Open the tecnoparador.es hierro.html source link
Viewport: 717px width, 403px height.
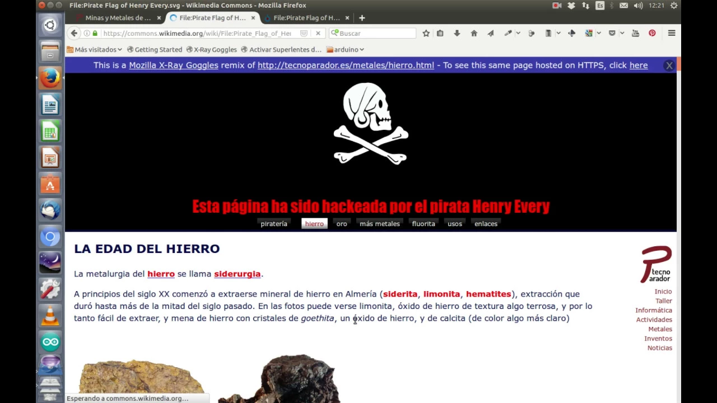pos(346,65)
